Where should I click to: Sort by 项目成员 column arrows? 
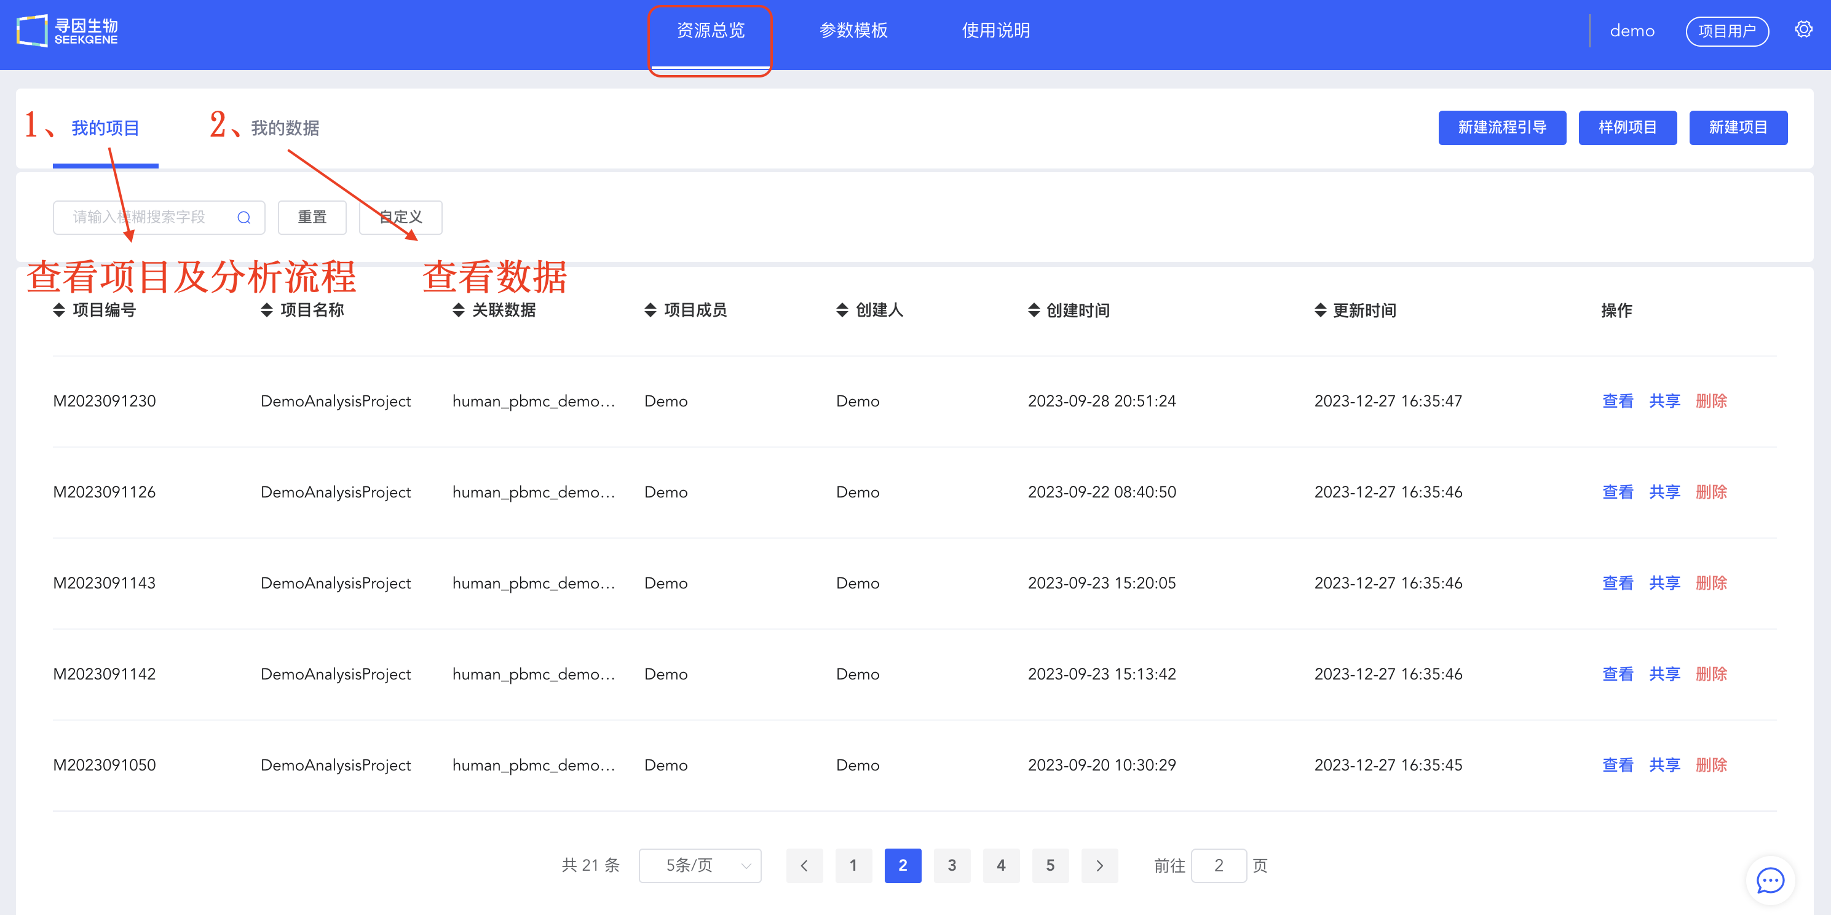[x=651, y=310]
